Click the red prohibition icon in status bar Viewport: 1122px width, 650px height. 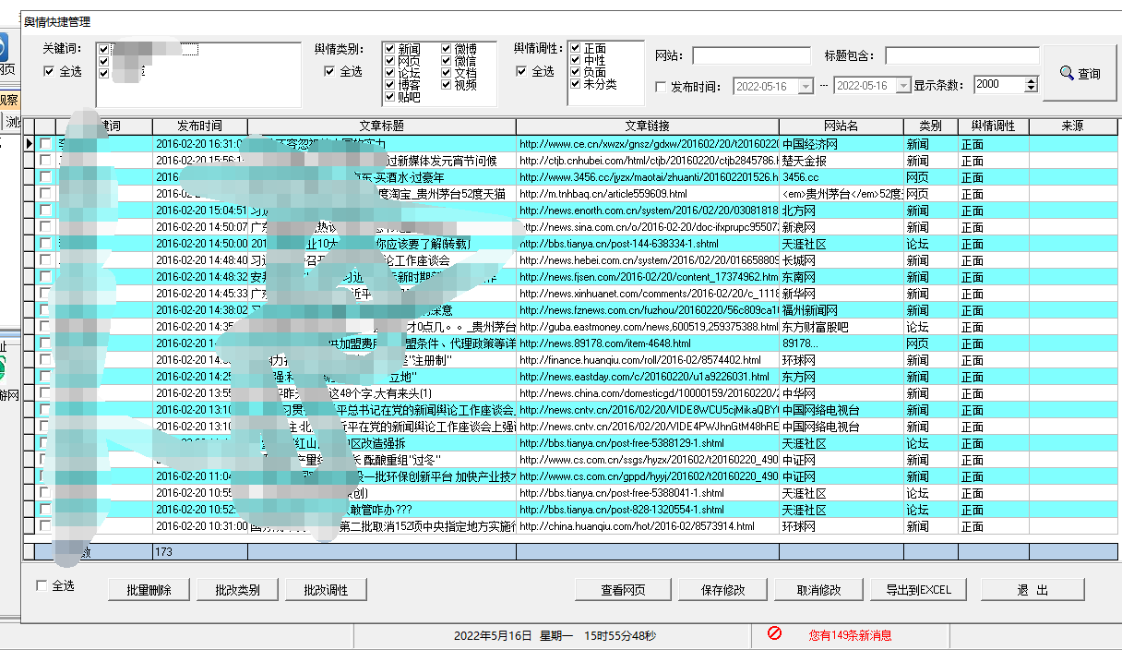(x=775, y=633)
